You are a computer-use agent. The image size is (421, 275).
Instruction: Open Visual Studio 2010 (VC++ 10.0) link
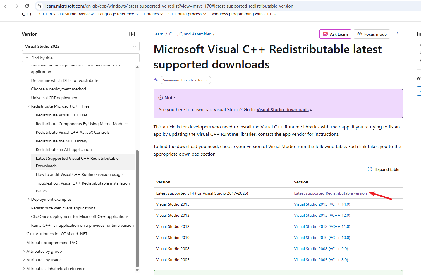(x=322, y=238)
